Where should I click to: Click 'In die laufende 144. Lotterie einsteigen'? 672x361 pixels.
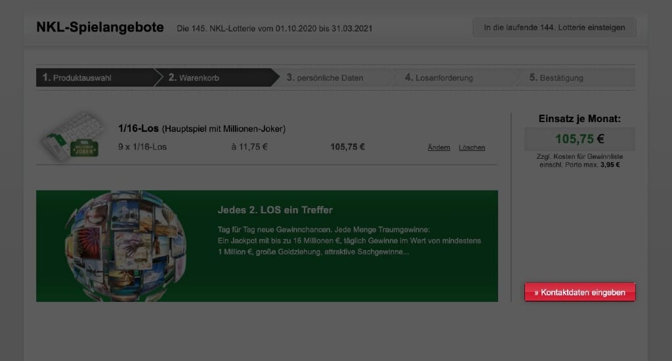554,28
